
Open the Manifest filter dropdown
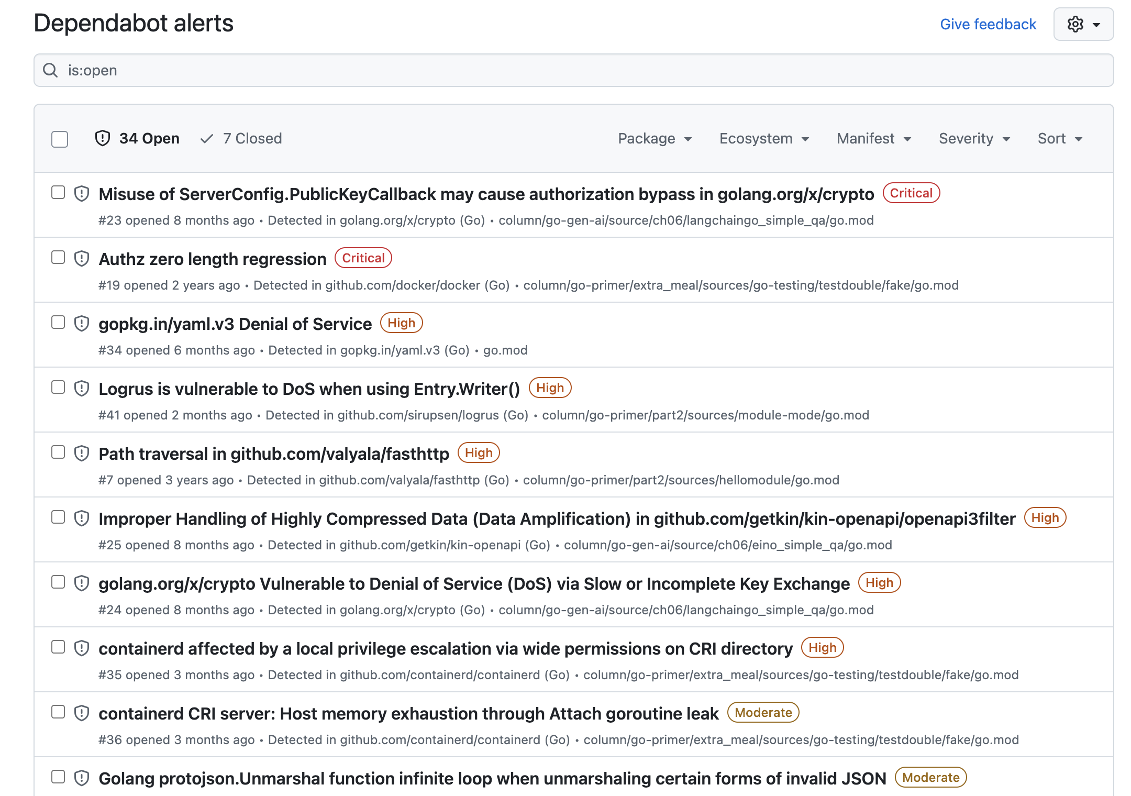(x=874, y=138)
